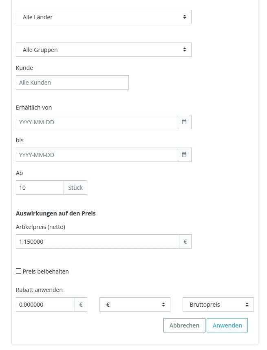Focus the Alle Kunden customer field
This screenshot has height=350, width=267.
(x=72, y=82)
